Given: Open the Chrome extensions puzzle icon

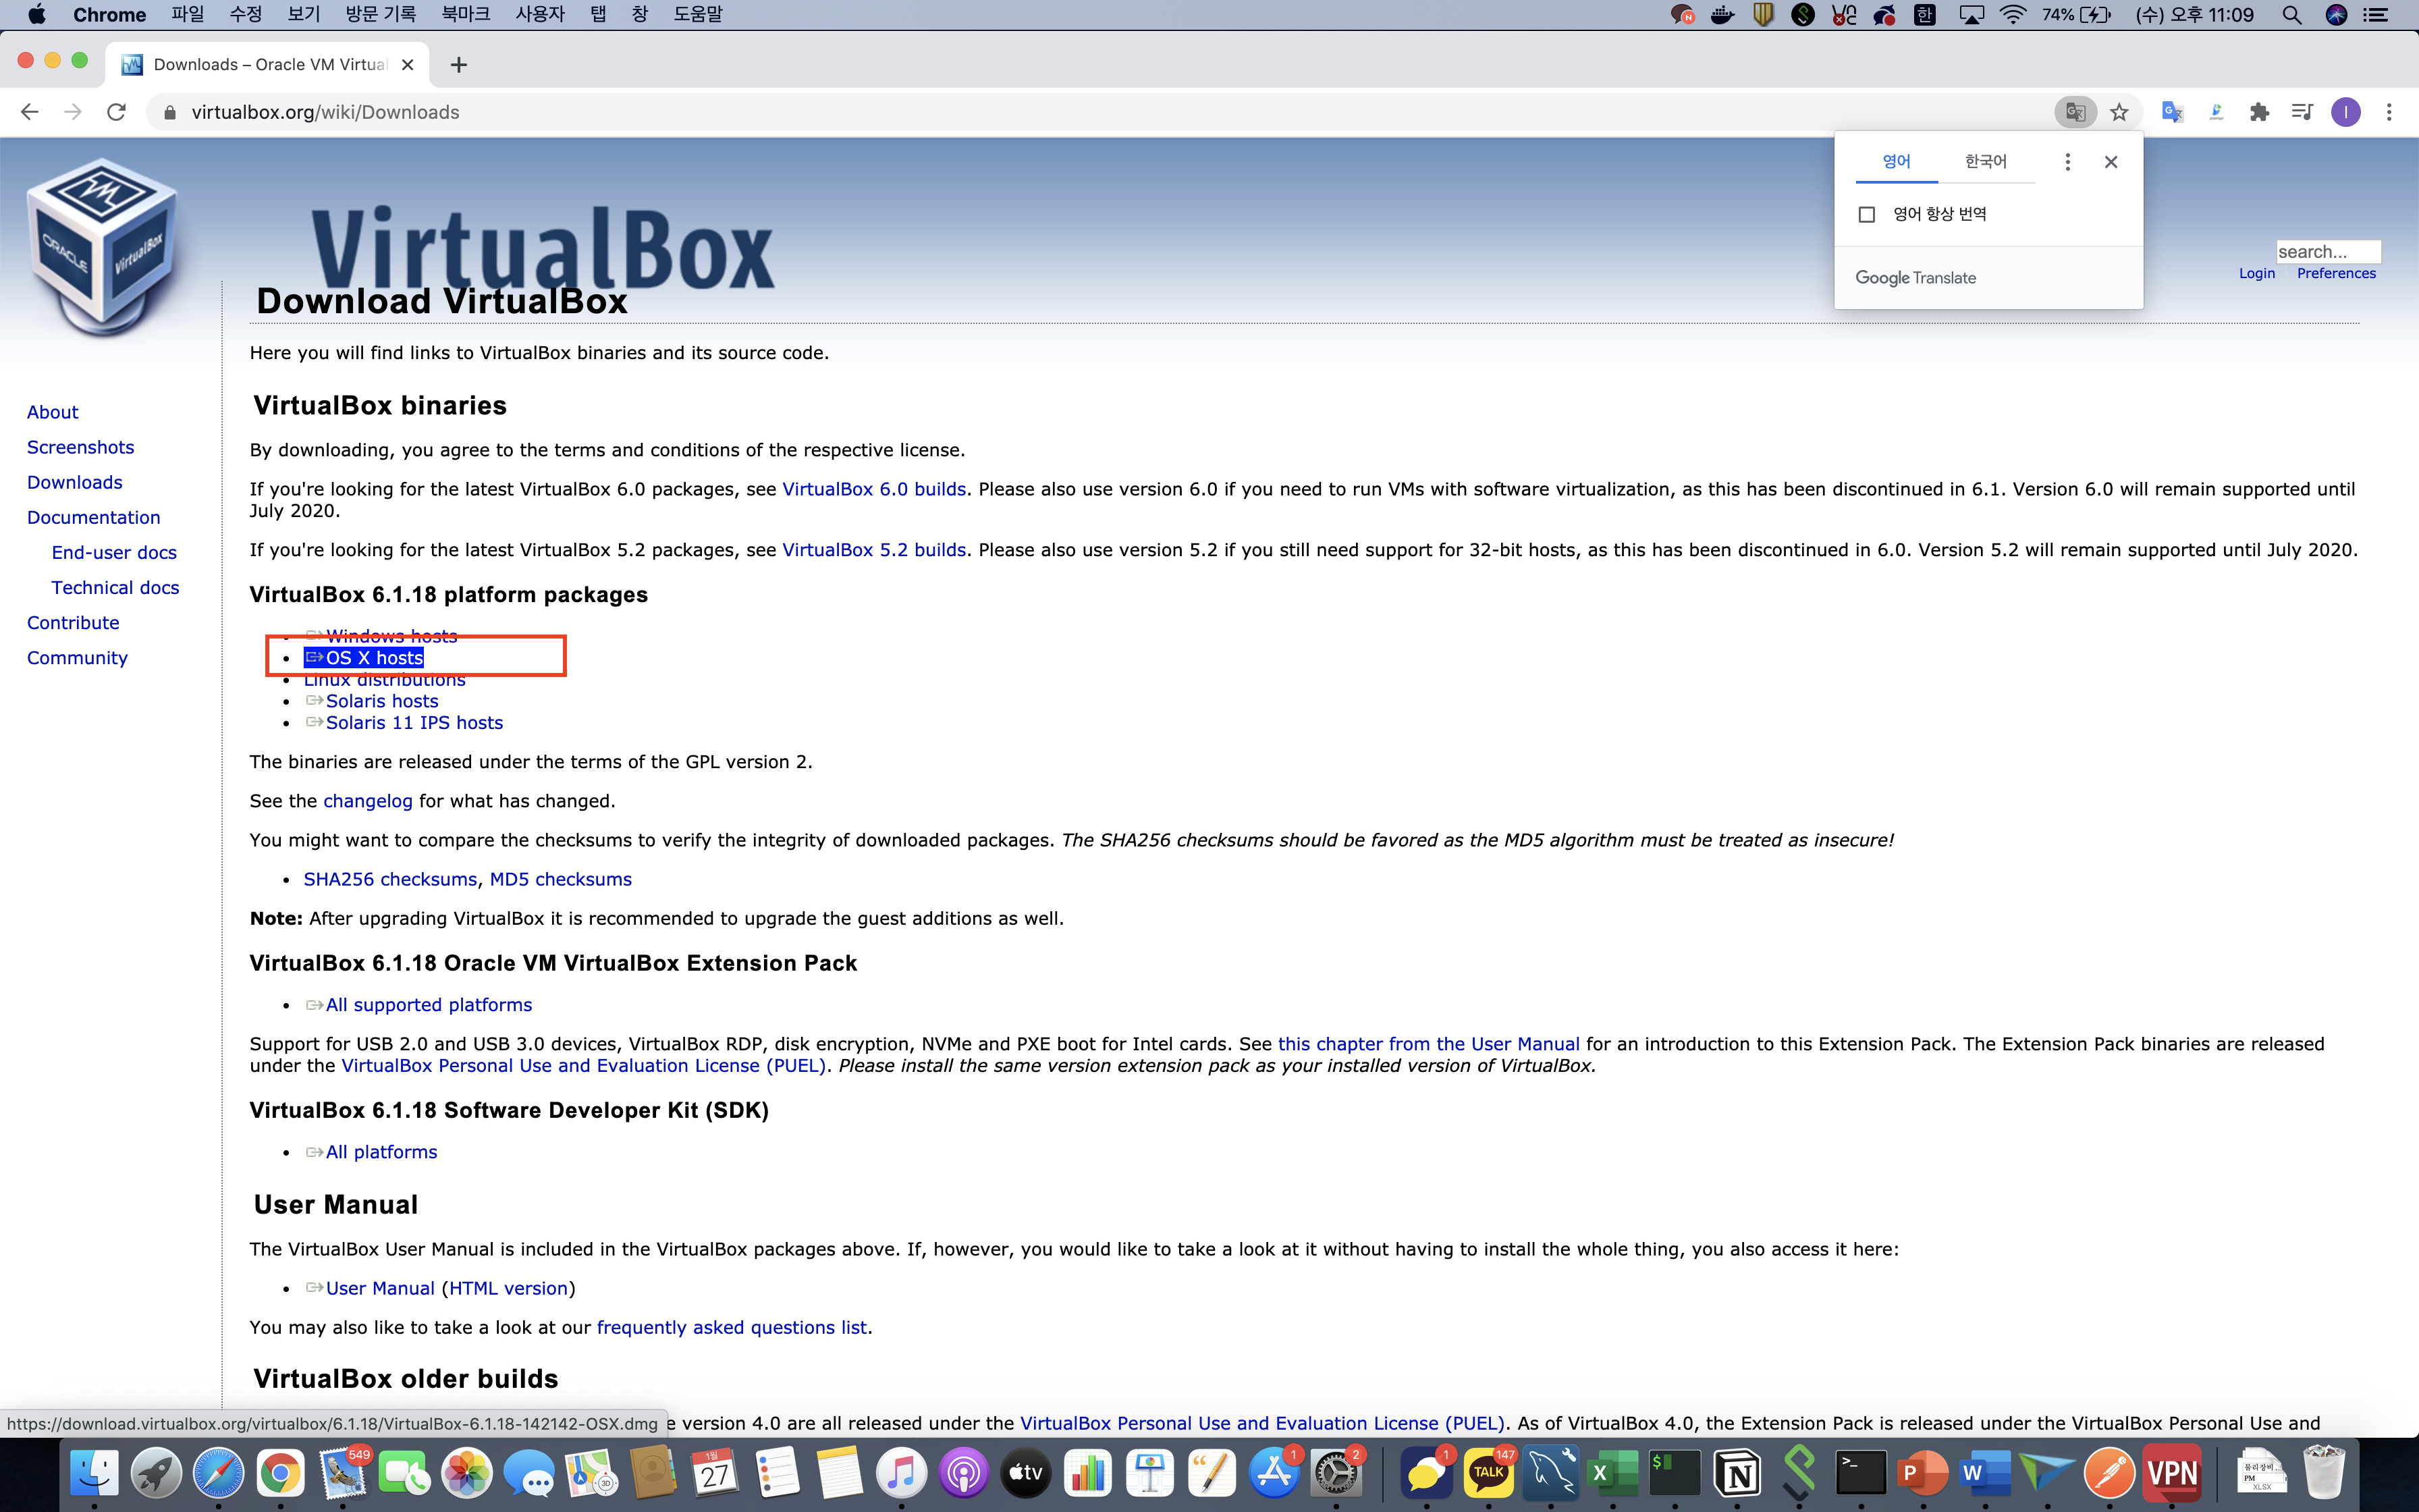Looking at the screenshot, I should click(2259, 112).
